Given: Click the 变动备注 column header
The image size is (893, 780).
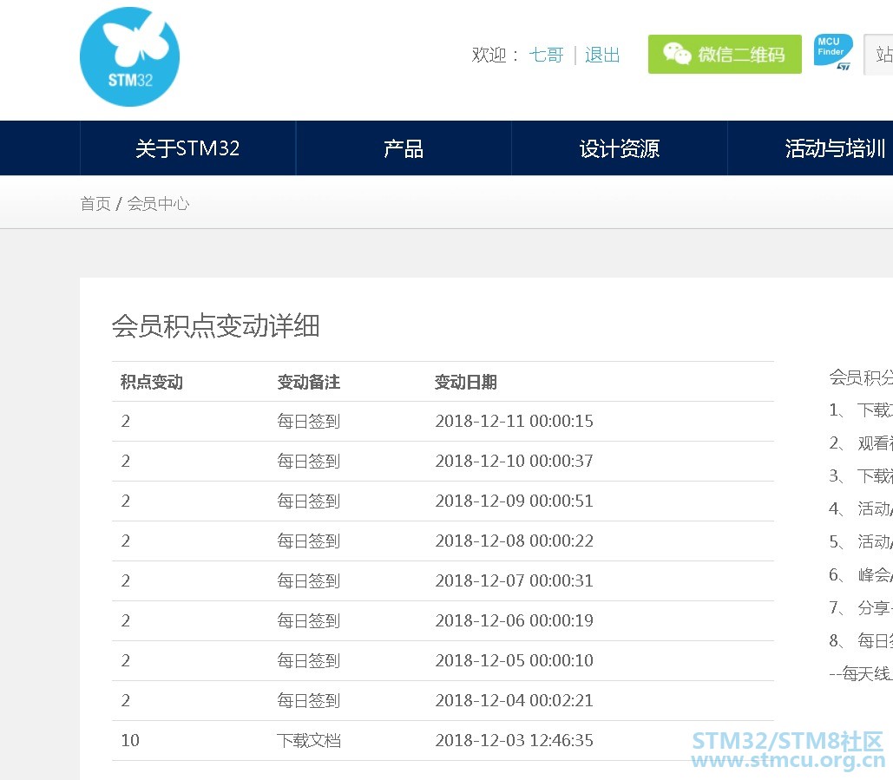Looking at the screenshot, I should (309, 382).
